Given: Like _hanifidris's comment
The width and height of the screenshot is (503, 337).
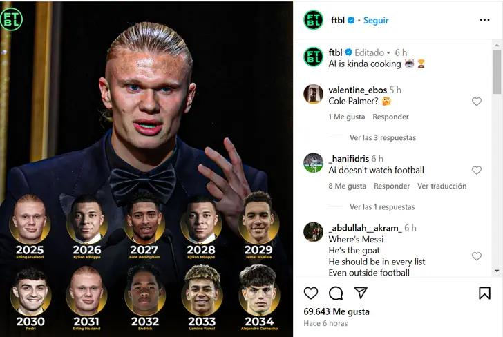Looking at the screenshot, I should [476, 171].
